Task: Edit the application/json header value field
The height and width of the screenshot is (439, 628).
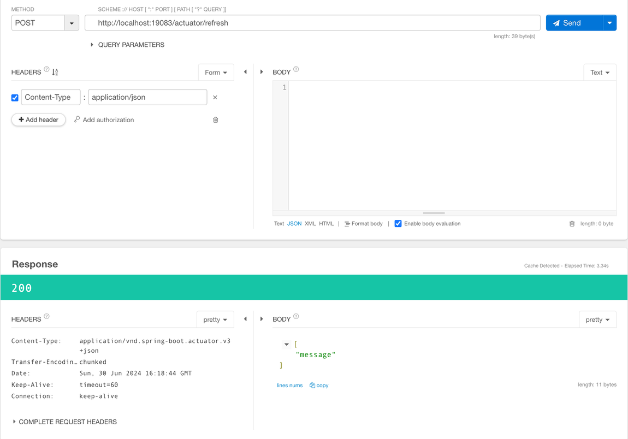Action: (x=147, y=97)
